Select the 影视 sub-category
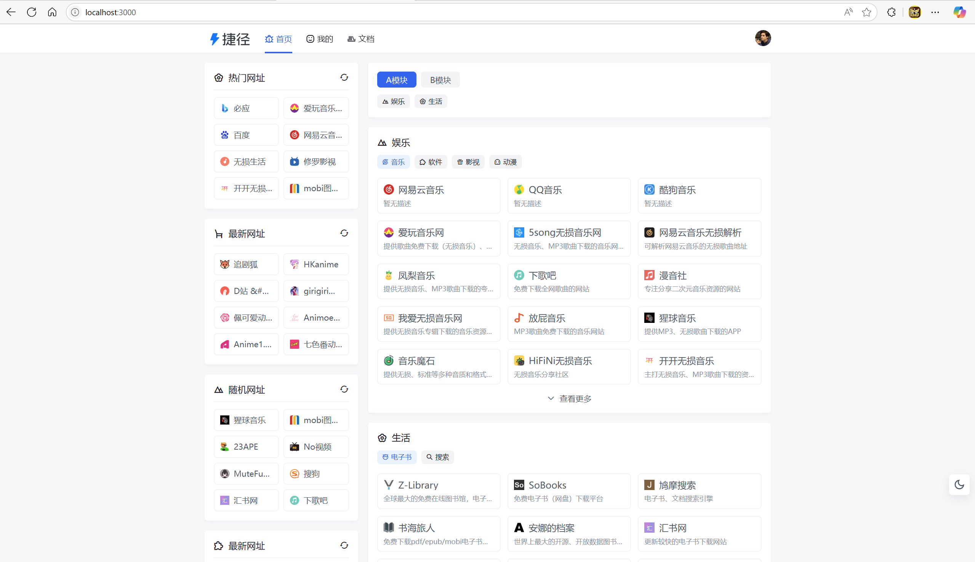Viewport: 975px width, 562px height. click(x=468, y=162)
